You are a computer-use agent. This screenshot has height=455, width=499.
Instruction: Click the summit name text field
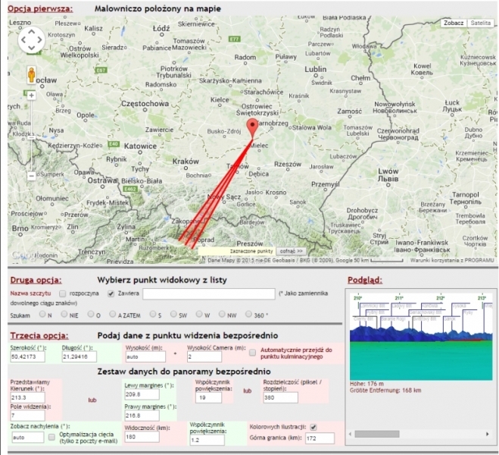[209, 293]
